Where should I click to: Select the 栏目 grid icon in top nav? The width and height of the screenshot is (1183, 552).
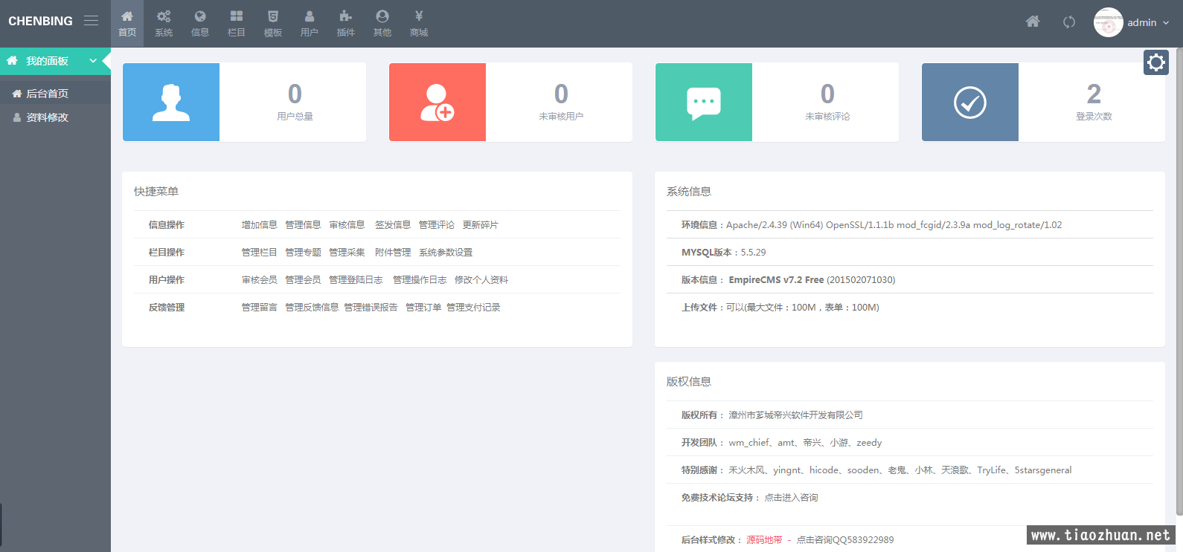click(237, 23)
